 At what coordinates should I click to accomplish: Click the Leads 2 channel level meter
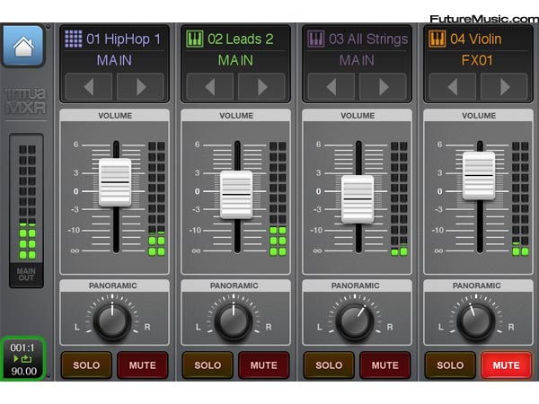pyautogui.click(x=278, y=199)
